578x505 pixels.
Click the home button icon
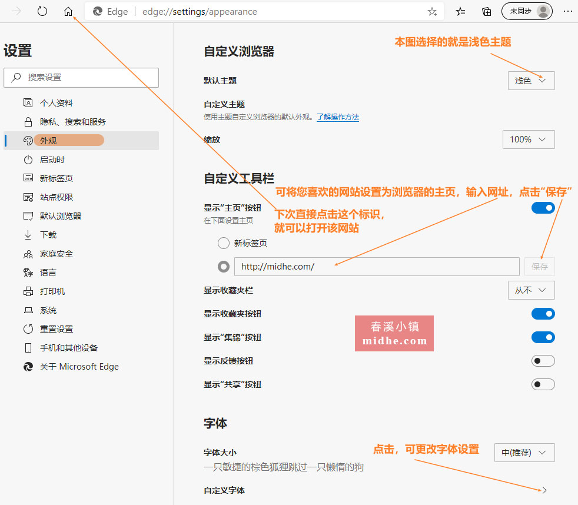(x=68, y=12)
